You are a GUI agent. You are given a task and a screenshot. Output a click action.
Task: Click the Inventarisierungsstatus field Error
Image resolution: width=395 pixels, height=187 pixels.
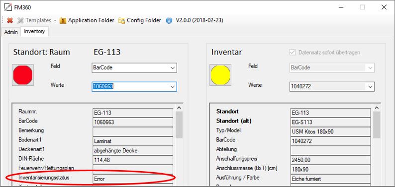133,179
